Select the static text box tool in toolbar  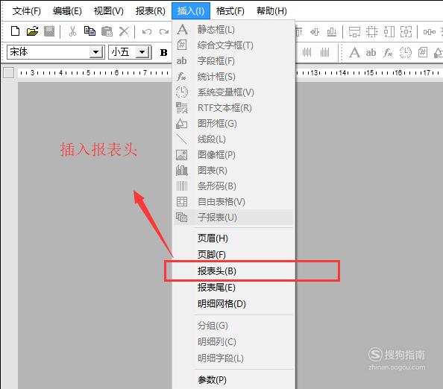354,52
